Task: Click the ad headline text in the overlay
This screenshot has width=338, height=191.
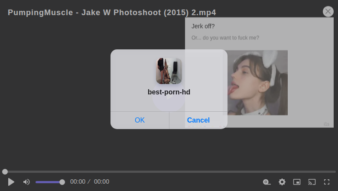Action: pyautogui.click(x=203, y=26)
